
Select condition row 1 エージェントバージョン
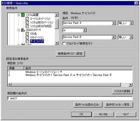70,72
